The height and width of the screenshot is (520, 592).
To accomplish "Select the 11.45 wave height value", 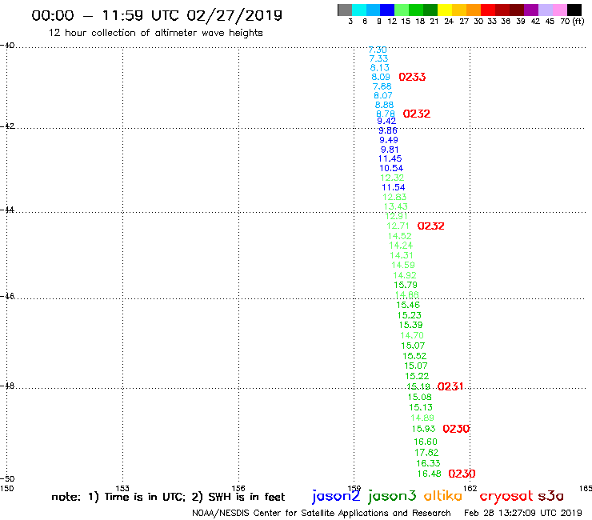I will coord(390,159).
